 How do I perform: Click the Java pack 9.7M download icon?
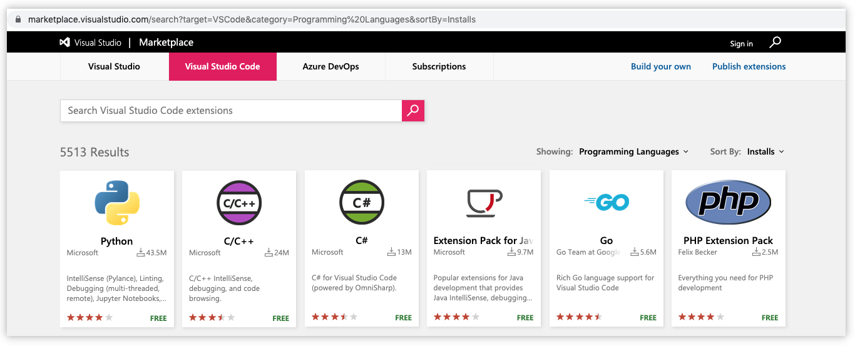(x=510, y=252)
